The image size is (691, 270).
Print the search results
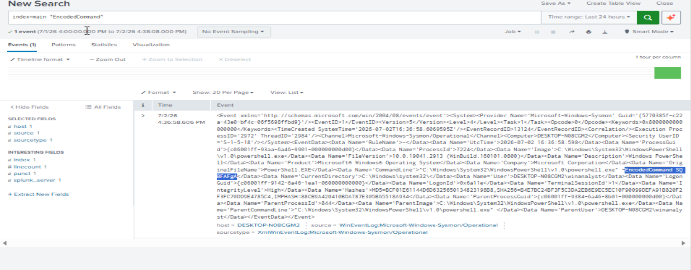click(x=588, y=32)
